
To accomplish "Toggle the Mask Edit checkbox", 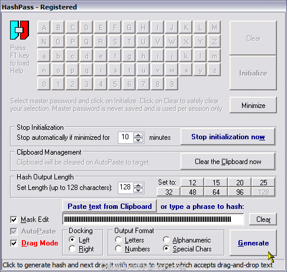I will coord(14,219).
